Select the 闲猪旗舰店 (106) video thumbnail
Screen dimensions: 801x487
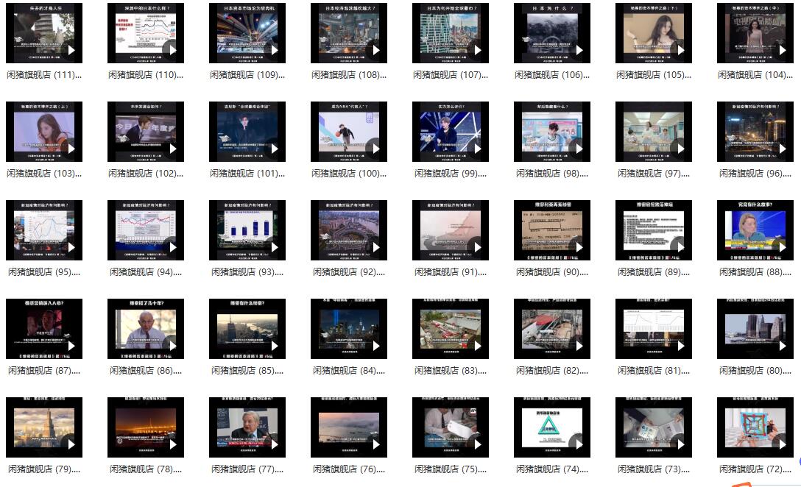551,33
